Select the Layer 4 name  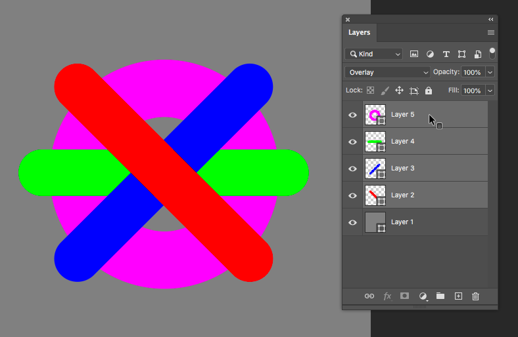pyautogui.click(x=402, y=142)
